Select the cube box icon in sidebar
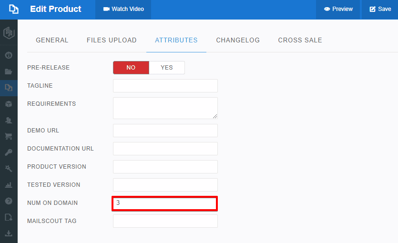The image size is (398, 243). [9, 104]
